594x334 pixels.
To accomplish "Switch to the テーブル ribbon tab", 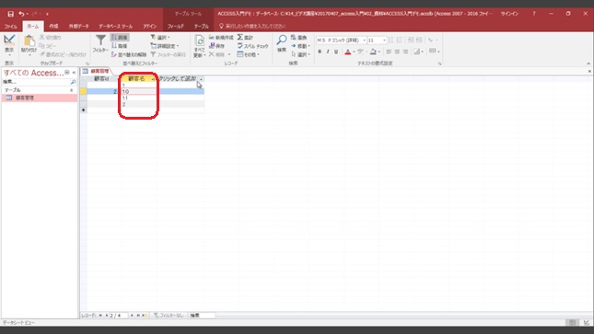I will point(201,26).
